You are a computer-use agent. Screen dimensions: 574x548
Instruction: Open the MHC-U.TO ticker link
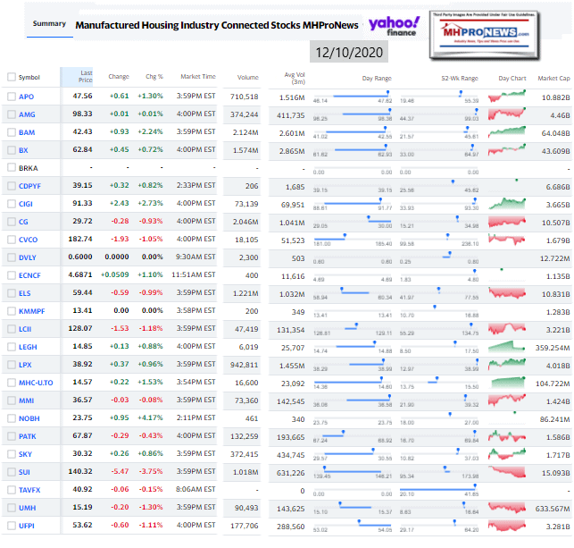36,383
